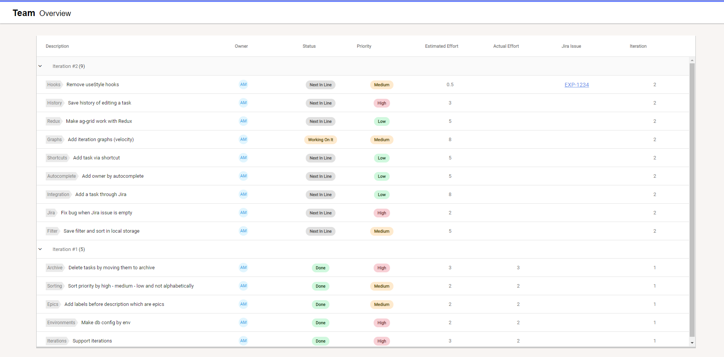This screenshot has width=724, height=357.
Task: Click the 'Add iteration graphs (velocity)' description
Action: coord(101,140)
